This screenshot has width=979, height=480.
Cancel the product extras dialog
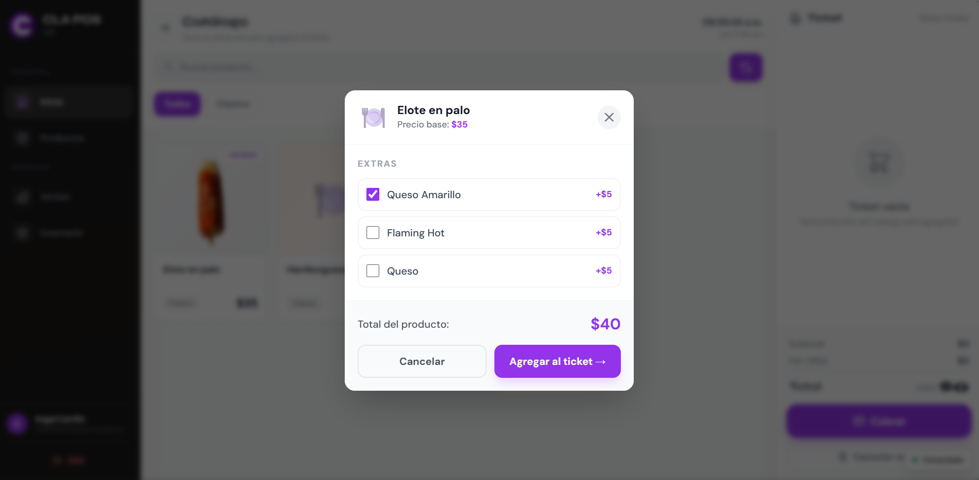click(x=422, y=361)
